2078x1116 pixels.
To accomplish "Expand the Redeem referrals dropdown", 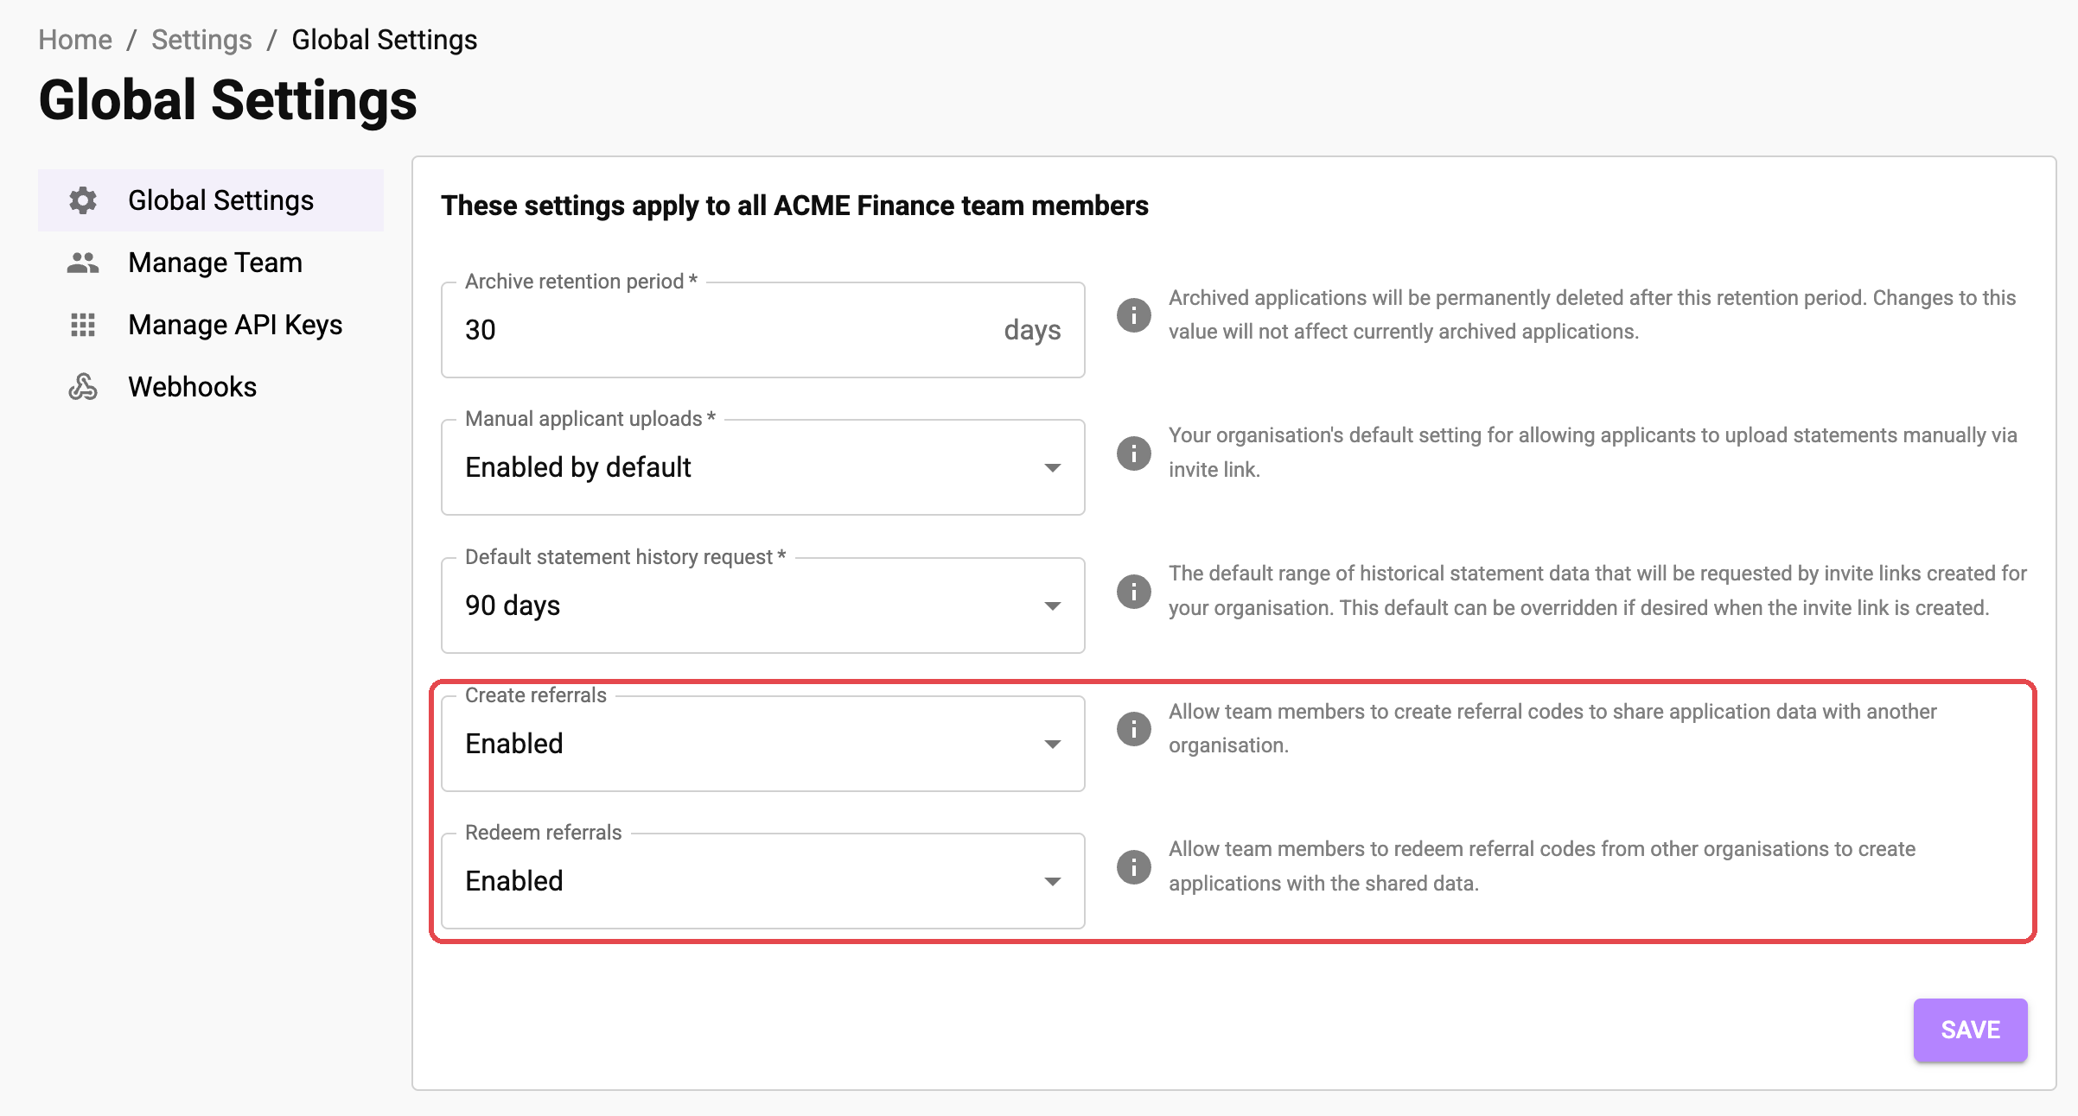I will point(763,881).
